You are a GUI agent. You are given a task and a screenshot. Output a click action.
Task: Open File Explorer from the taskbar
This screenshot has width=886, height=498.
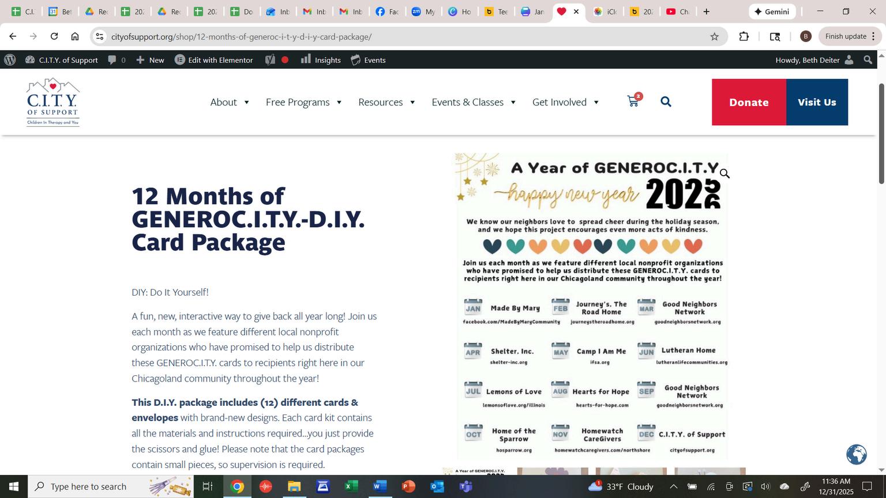point(294,486)
